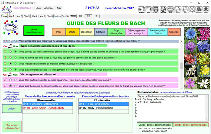Viewport: 211px width, 134px height.
Task: Select the pink striped clematis thumbnail
Action: 204,33
